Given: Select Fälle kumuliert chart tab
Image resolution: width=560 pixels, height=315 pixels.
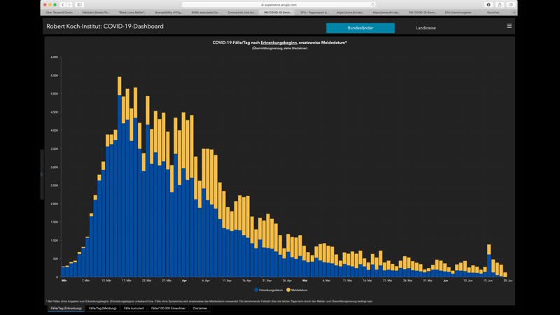Looking at the screenshot, I should (134, 308).
